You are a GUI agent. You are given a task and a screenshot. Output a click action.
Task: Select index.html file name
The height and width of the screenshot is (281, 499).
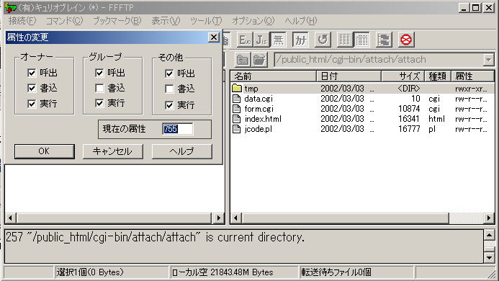(x=263, y=119)
